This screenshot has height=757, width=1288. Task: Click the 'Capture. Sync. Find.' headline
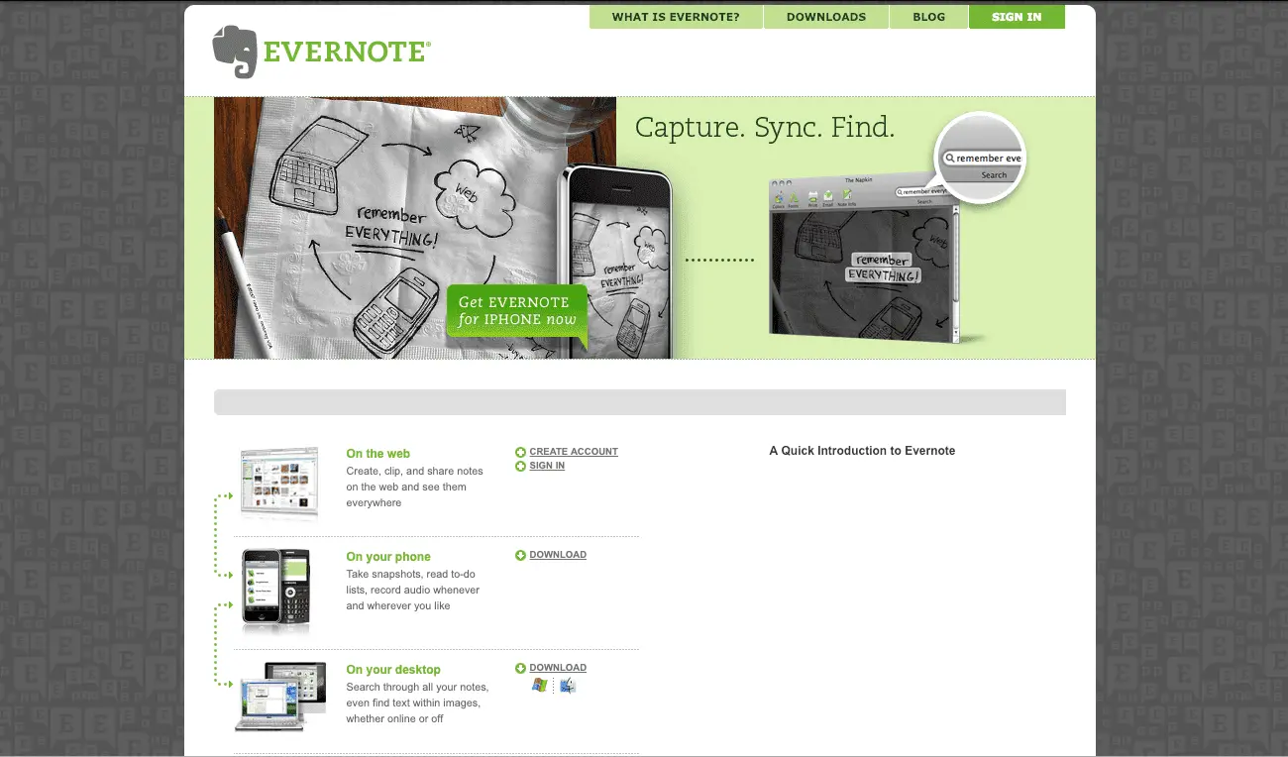coord(764,128)
